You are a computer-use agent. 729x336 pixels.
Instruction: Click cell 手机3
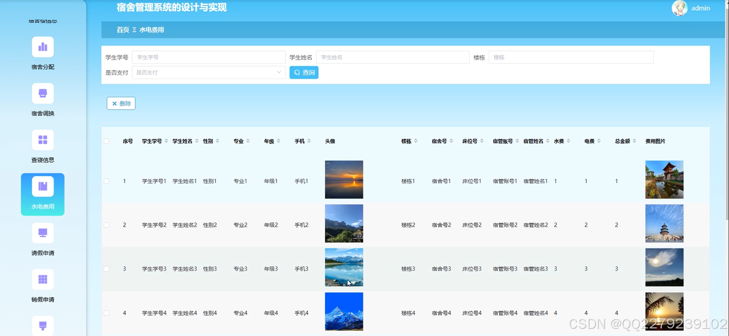pyautogui.click(x=301, y=269)
